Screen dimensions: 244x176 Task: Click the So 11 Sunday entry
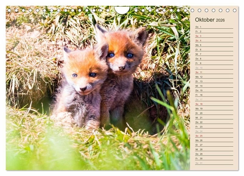(x=214, y=72)
